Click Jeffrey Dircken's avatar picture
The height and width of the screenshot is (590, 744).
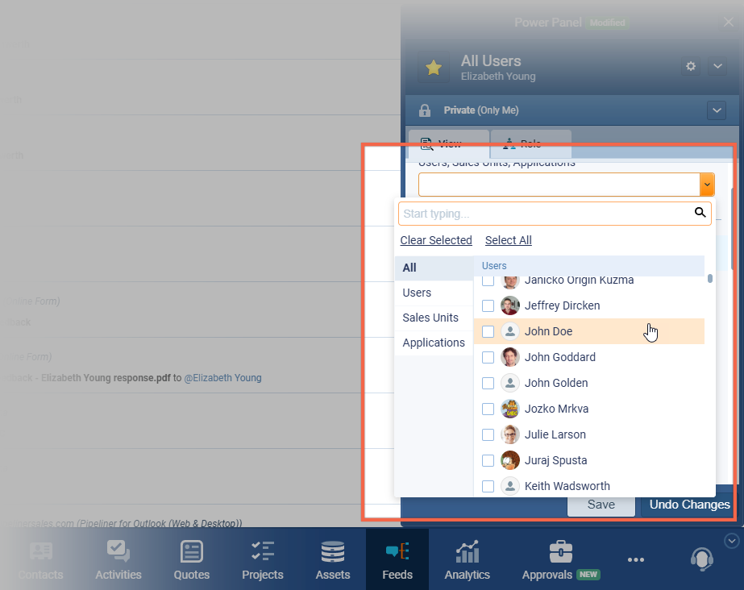(x=510, y=305)
